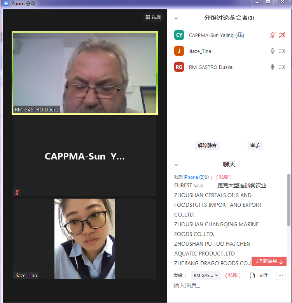Click the Zoom logo in title bar
Image resolution: width=292 pixels, height=303 pixels.
pos(6,3)
